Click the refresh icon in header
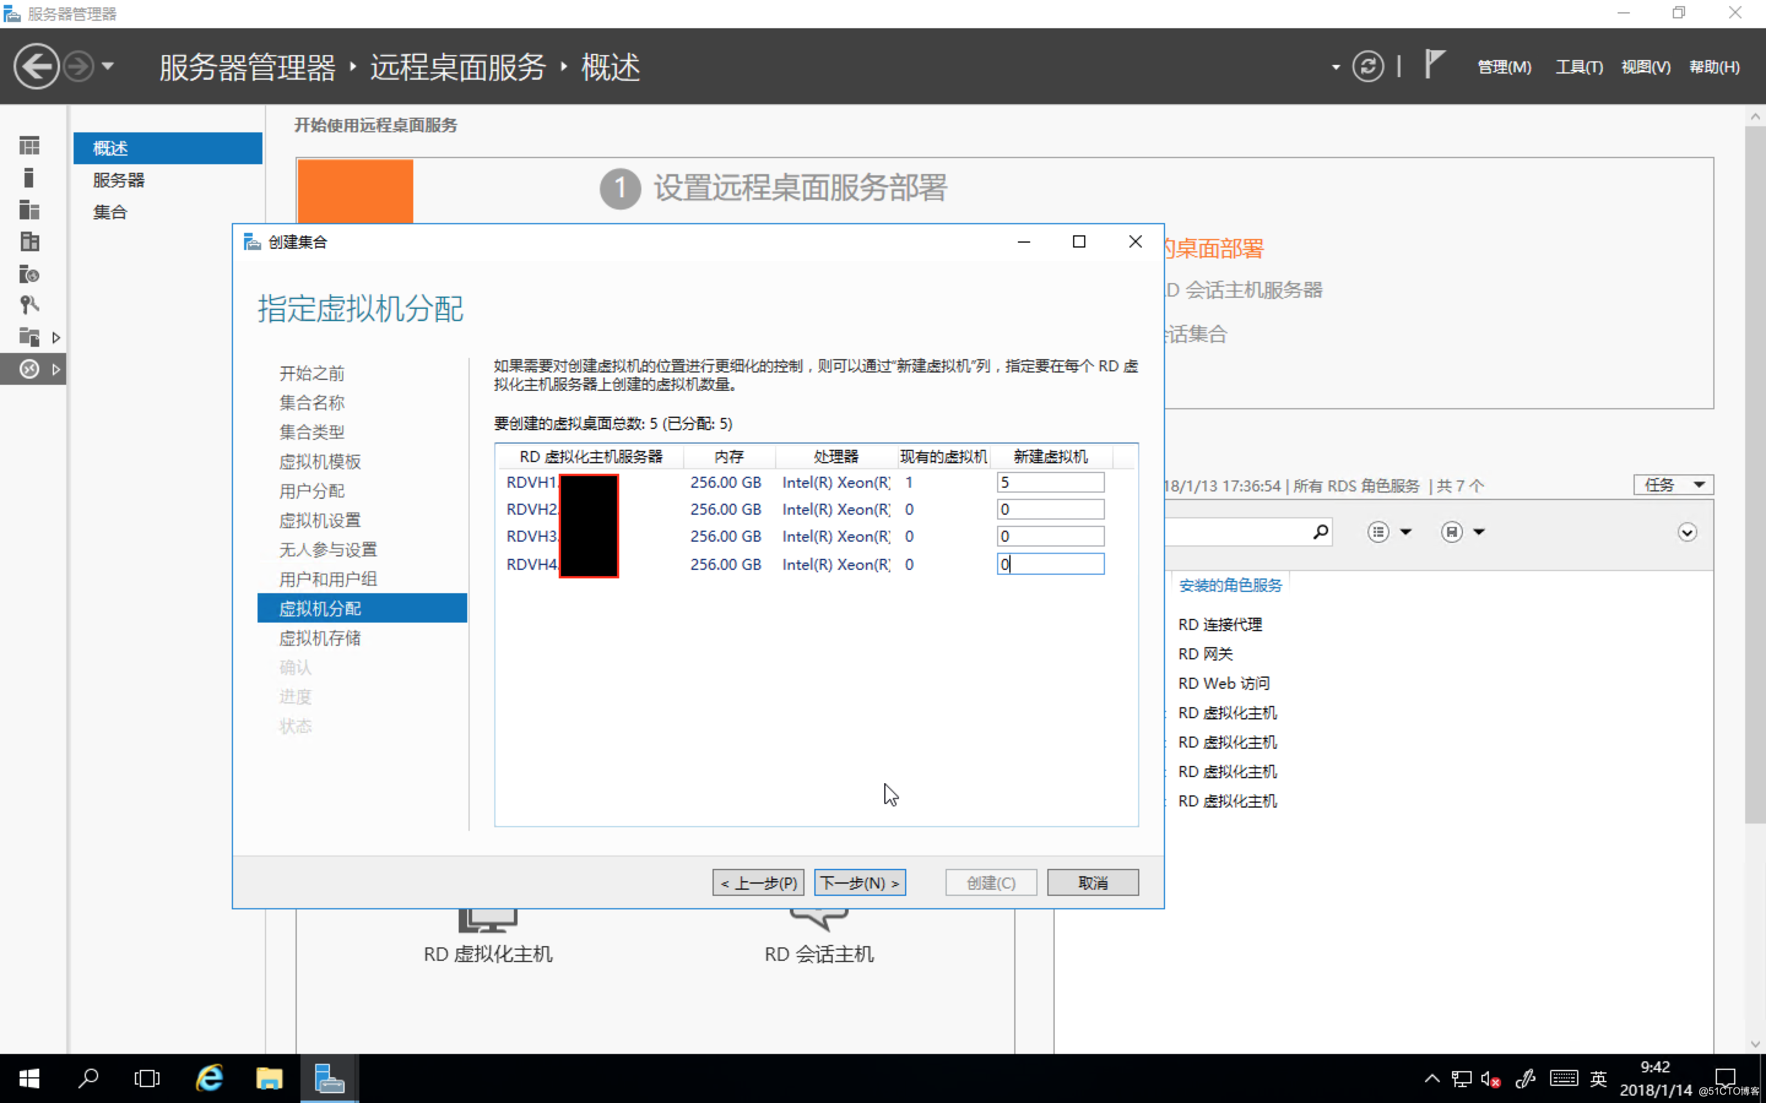The image size is (1766, 1103). [x=1367, y=66]
